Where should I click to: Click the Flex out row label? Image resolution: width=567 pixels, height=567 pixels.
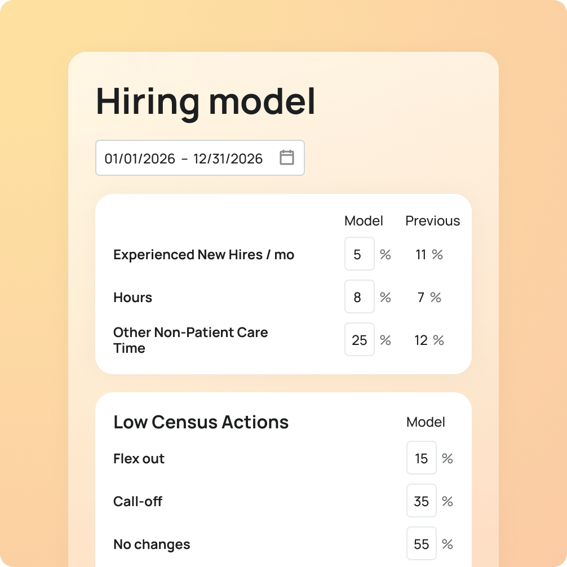point(139,459)
